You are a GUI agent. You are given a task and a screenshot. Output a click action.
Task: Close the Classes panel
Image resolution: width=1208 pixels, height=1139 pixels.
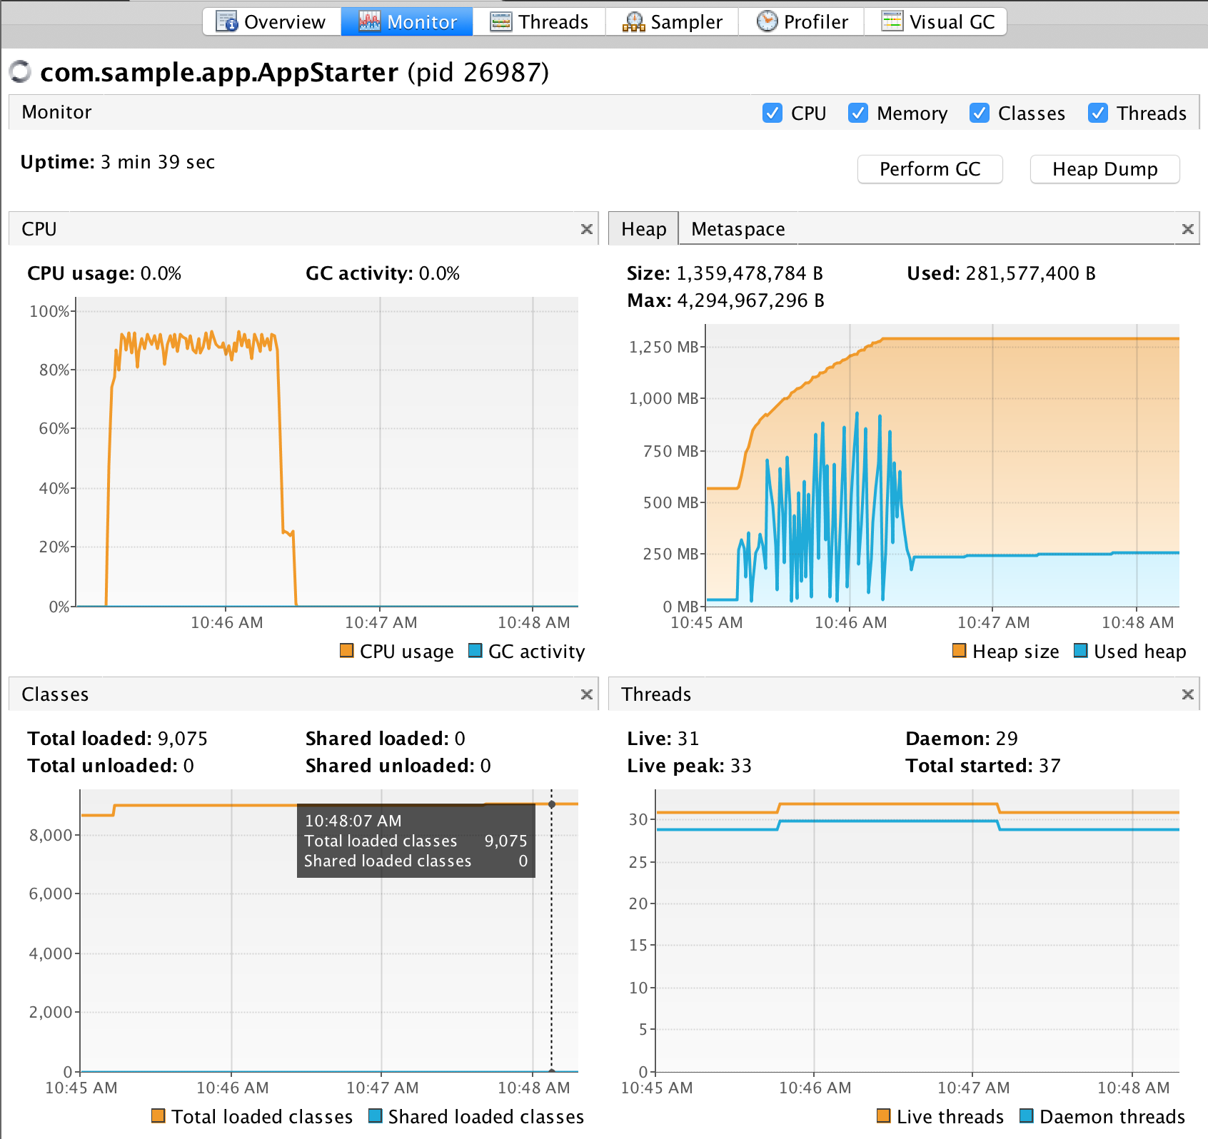click(587, 694)
